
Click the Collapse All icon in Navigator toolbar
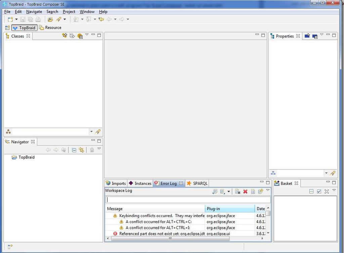tap(74, 150)
